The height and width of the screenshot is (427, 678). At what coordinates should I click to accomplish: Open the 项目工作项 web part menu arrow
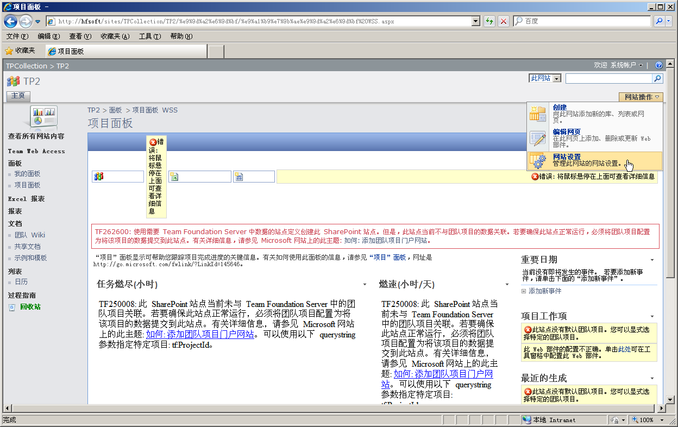point(652,317)
